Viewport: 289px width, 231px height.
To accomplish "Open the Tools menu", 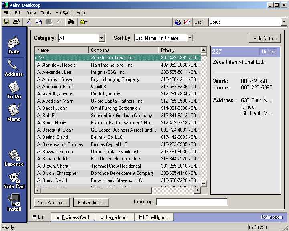I will (46, 13).
